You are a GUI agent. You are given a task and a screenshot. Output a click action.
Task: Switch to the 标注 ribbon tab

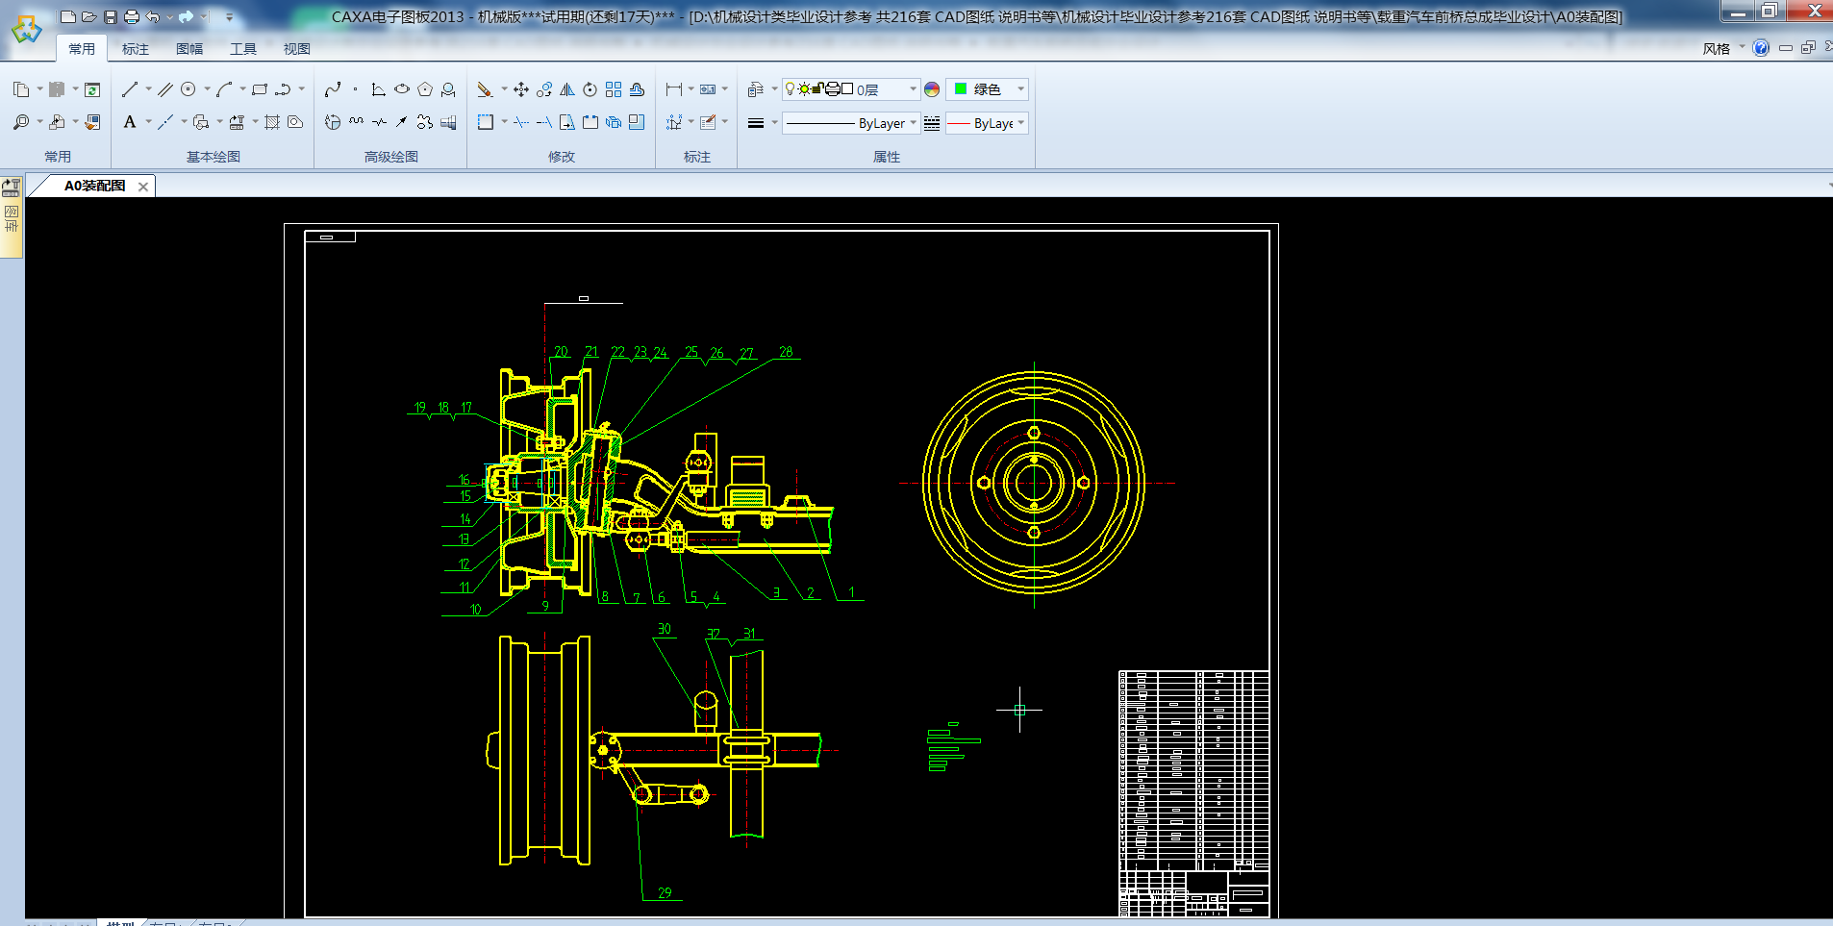click(x=136, y=49)
